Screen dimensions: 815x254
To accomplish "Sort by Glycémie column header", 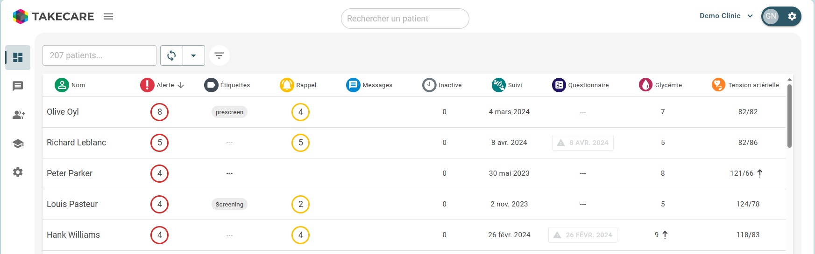I will point(668,85).
